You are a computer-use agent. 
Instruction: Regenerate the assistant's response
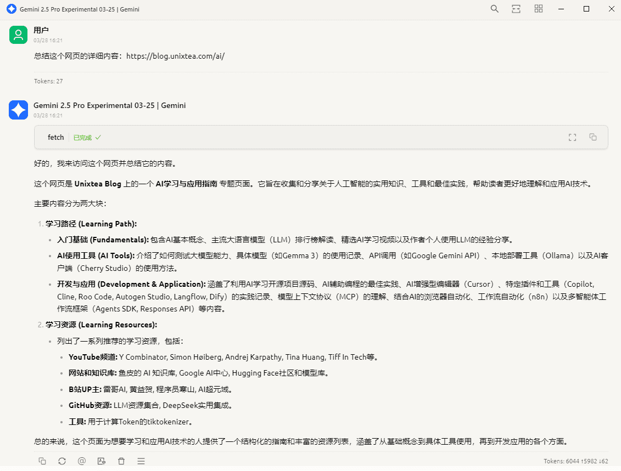tap(62, 461)
